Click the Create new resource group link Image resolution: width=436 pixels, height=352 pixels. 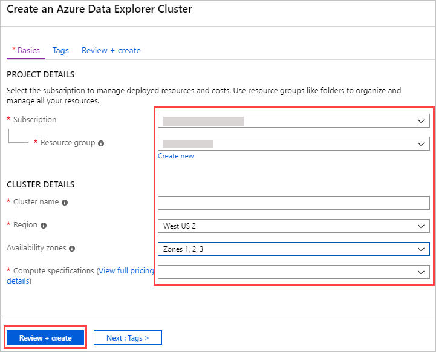[176, 156]
